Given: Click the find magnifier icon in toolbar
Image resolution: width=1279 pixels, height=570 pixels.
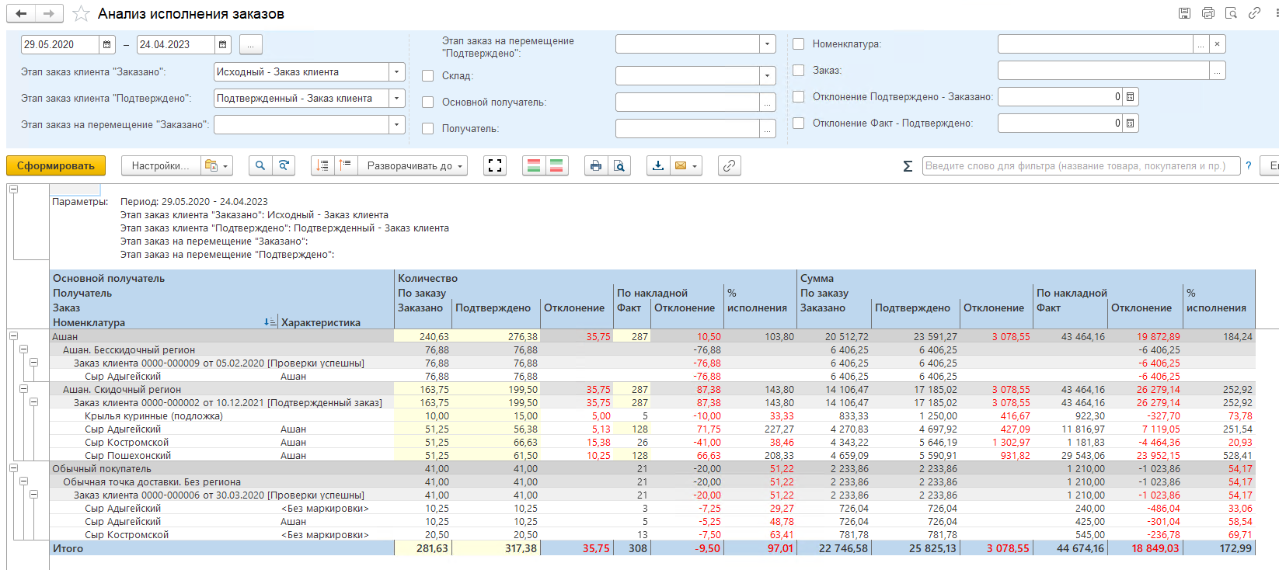Looking at the screenshot, I should (260, 165).
